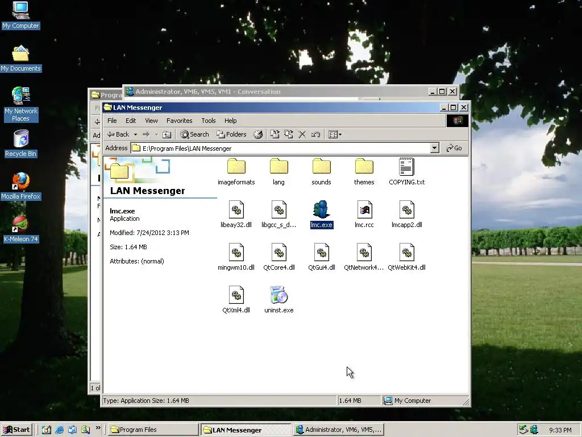
Task: Toggle the Folders pane button
Action: 231,134
